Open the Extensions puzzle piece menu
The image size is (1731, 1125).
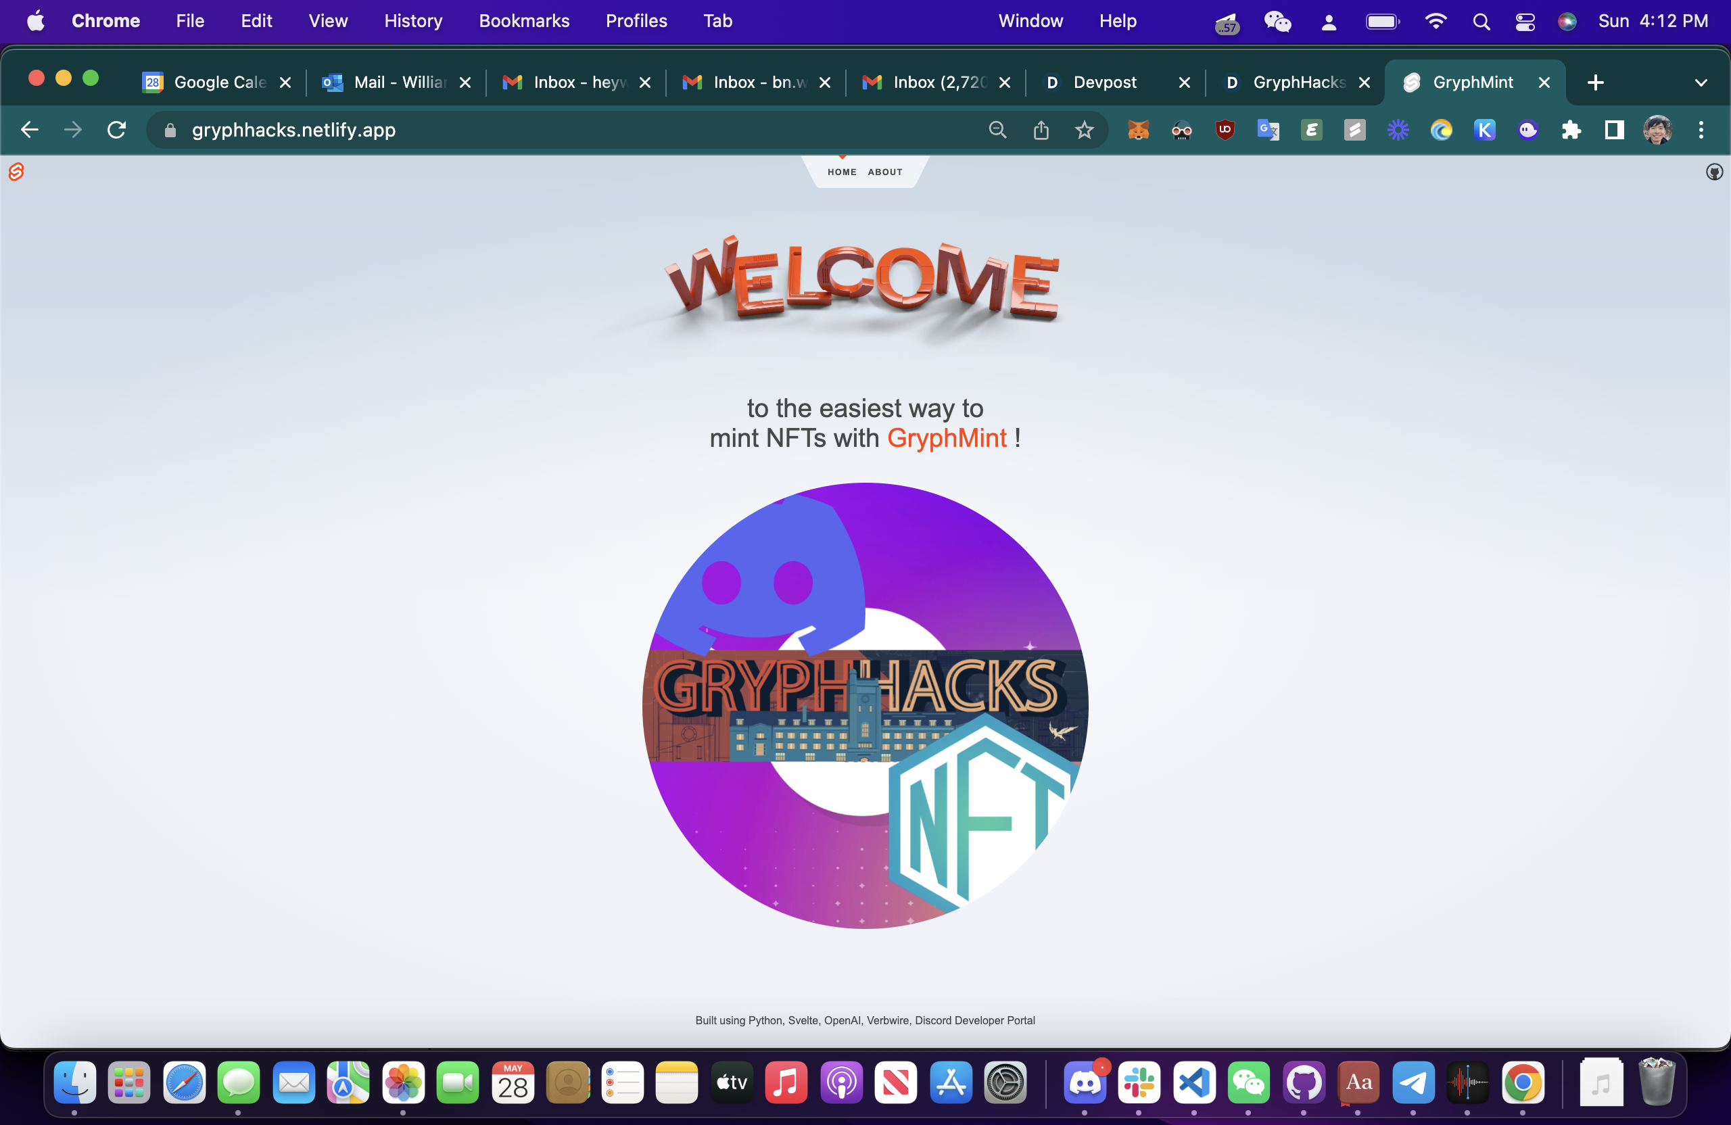pyautogui.click(x=1571, y=130)
